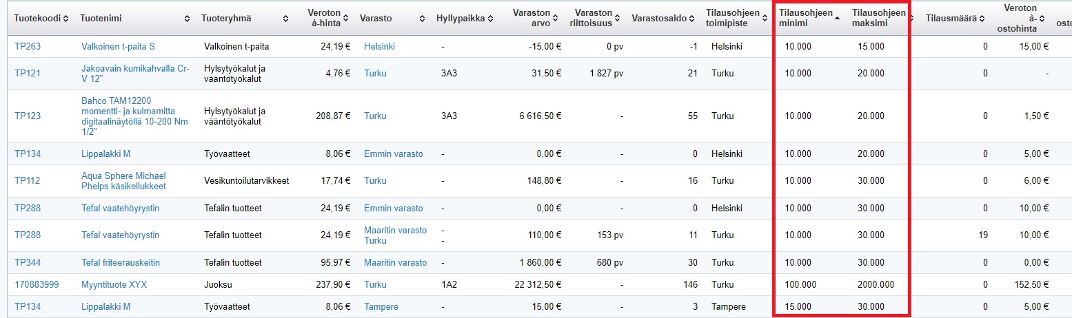The width and height of the screenshot is (1072, 318).
Task: Open Turku warehouse link in 170883999 row
Action: point(376,285)
